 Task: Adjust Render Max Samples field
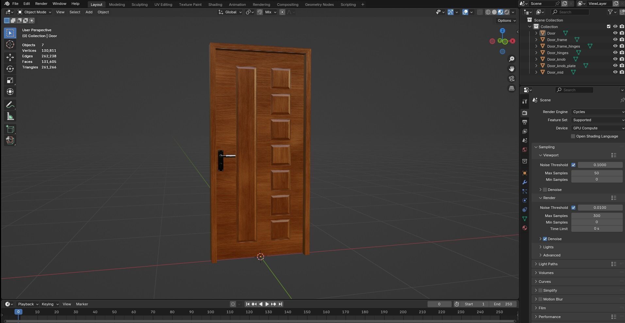[597, 216]
